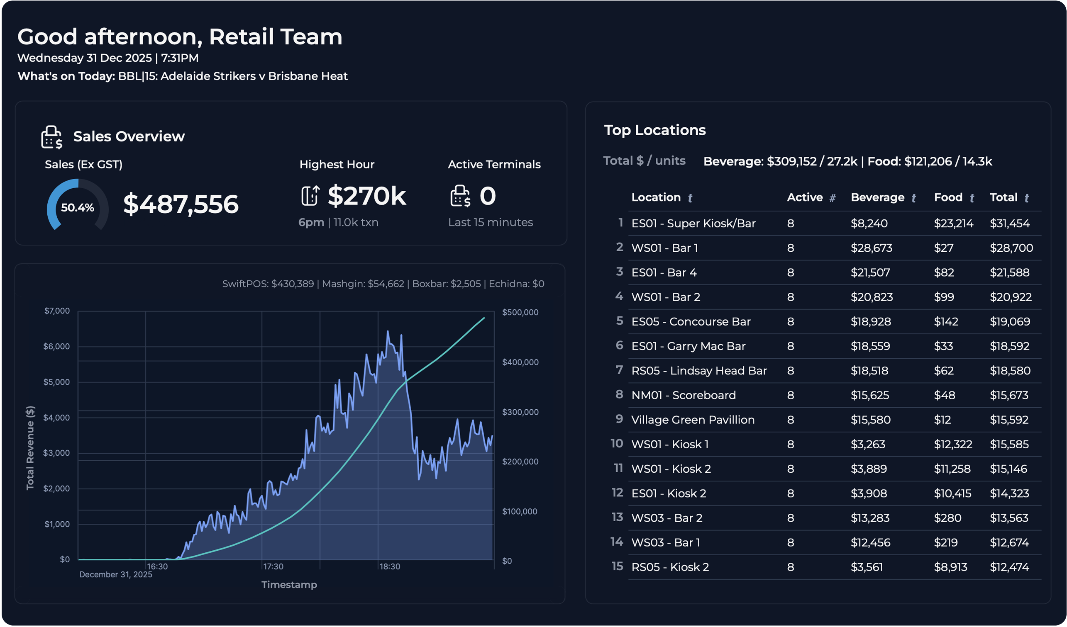The image size is (1067, 627).
Task: Sort table by Beverage column header
Action: pos(877,197)
